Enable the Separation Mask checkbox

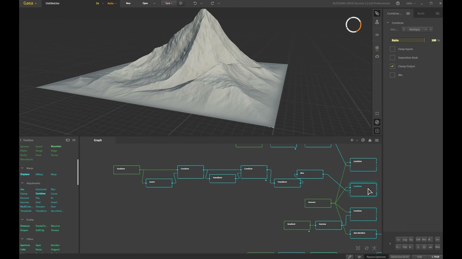(392, 58)
